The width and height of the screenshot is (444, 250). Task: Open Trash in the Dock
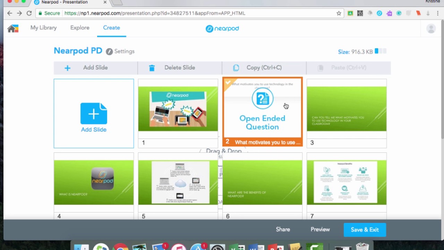pos(362,247)
